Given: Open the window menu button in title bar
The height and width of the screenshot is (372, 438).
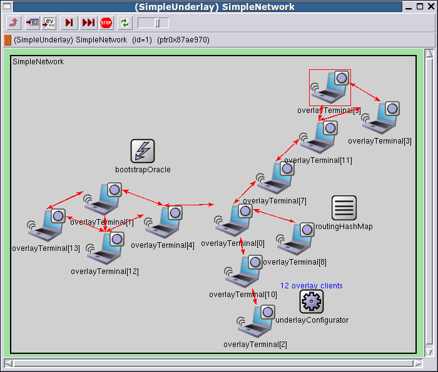Looking at the screenshot, I should click(7, 6).
